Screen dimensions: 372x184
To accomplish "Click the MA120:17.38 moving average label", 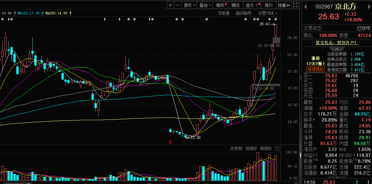I will pyautogui.click(x=28, y=13).
